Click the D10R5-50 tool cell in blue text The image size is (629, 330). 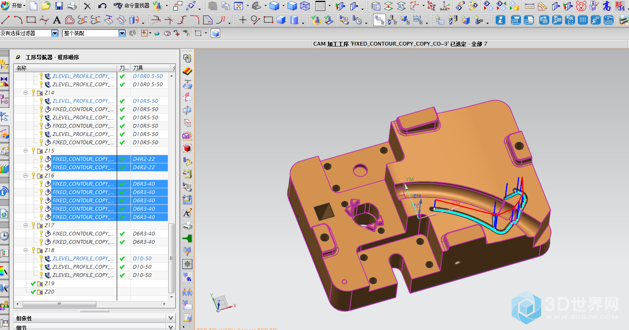(x=145, y=101)
